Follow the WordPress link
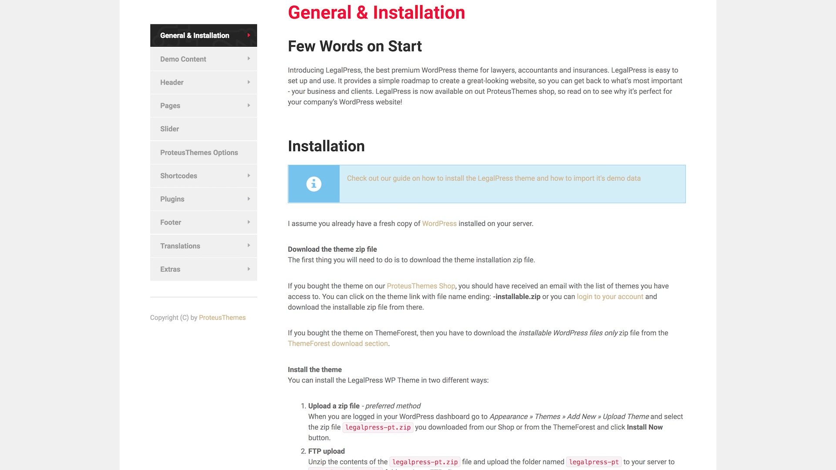This screenshot has height=470, width=836. (x=439, y=224)
